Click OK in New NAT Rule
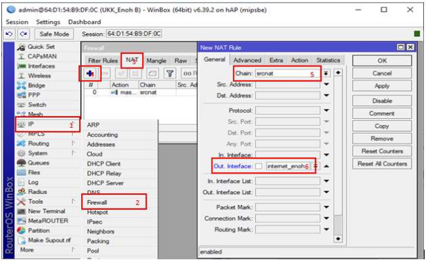The image size is (426, 261). 382,61
